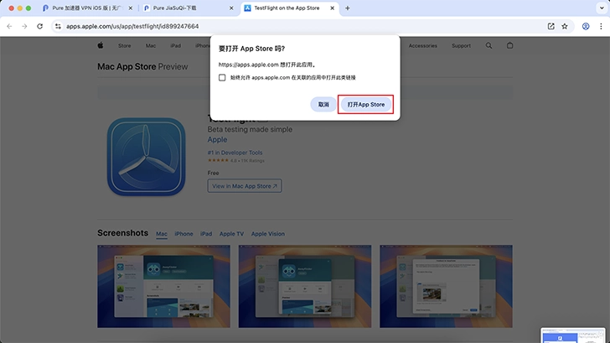This screenshot has height=343, width=610.
Task: Close the Pure VPN iOS tab
Action: [x=131, y=8]
